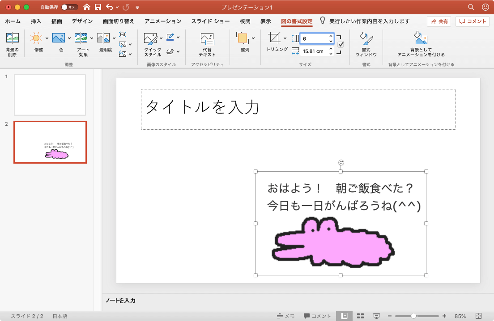Click the zoom slider in status bar
This screenshot has width=494, height=321.
[413, 316]
